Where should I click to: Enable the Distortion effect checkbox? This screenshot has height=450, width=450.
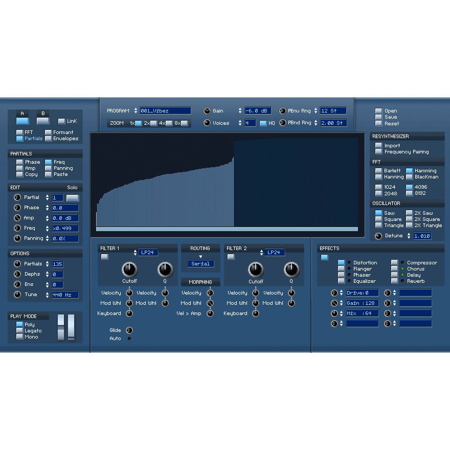click(341, 263)
